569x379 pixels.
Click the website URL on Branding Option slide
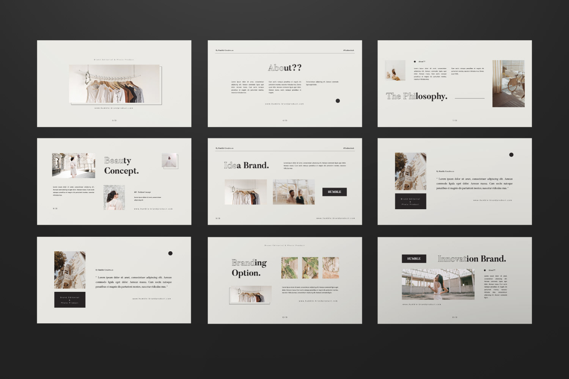pyautogui.click(x=318, y=301)
